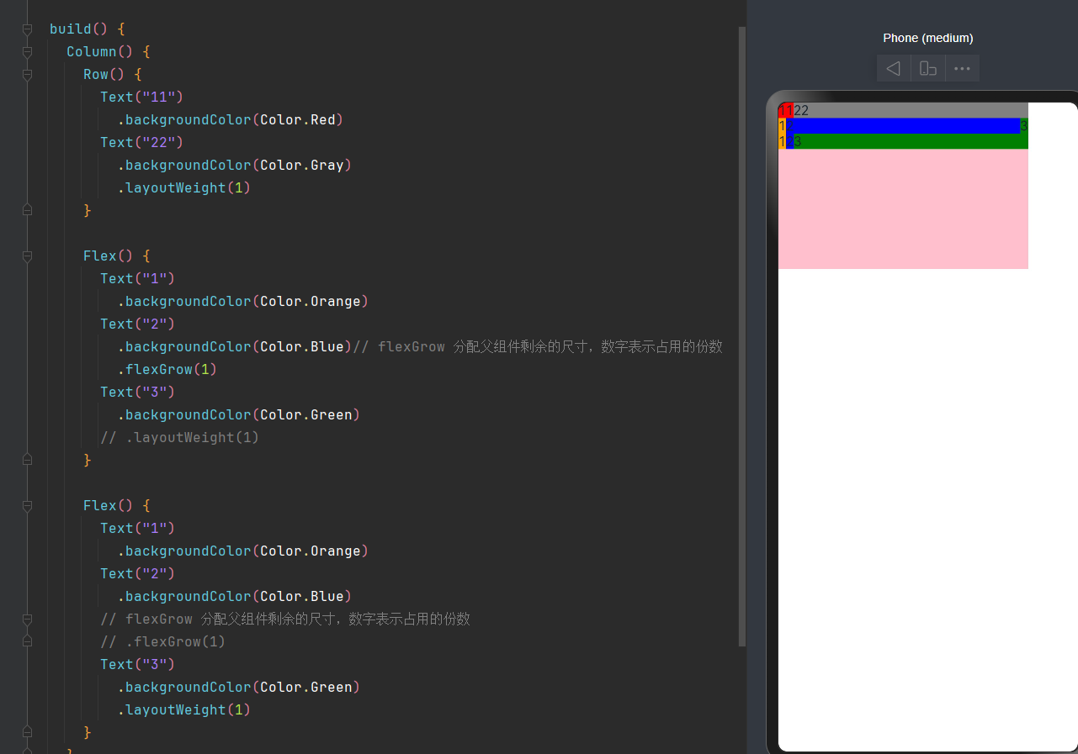Screen dimensions: 1078x754
Task: Click Color.Orange line in second Flex block
Action: (242, 551)
